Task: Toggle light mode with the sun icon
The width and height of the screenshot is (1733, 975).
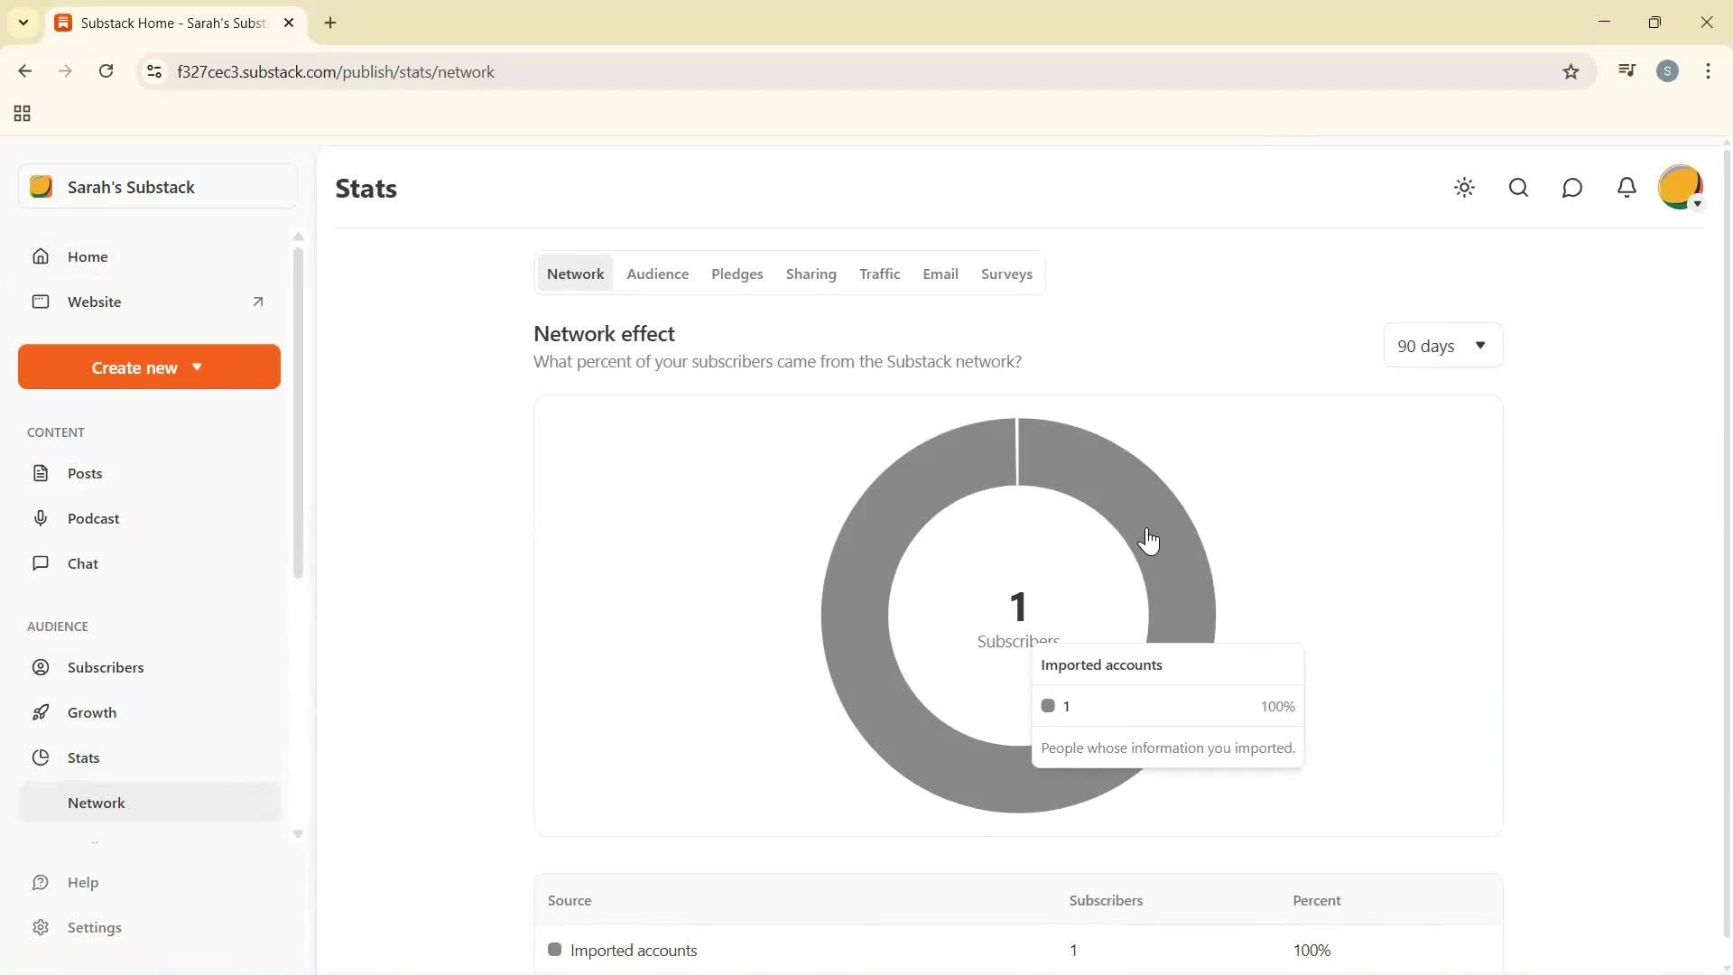Action: point(1464,188)
